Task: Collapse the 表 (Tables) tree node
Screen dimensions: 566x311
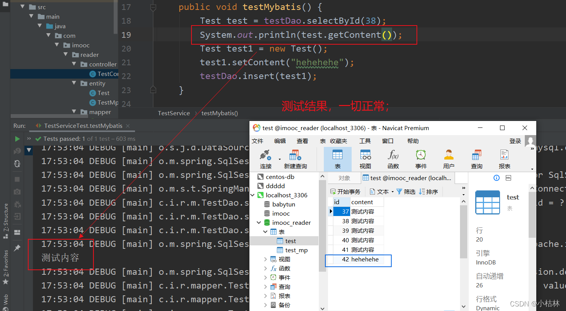Action: (x=265, y=232)
